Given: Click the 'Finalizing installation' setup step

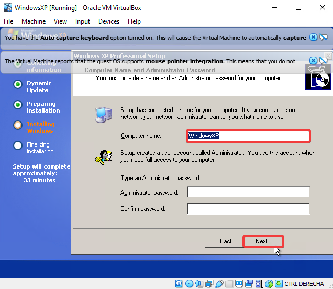Looking at the screenshot, I should click(40, 148).
